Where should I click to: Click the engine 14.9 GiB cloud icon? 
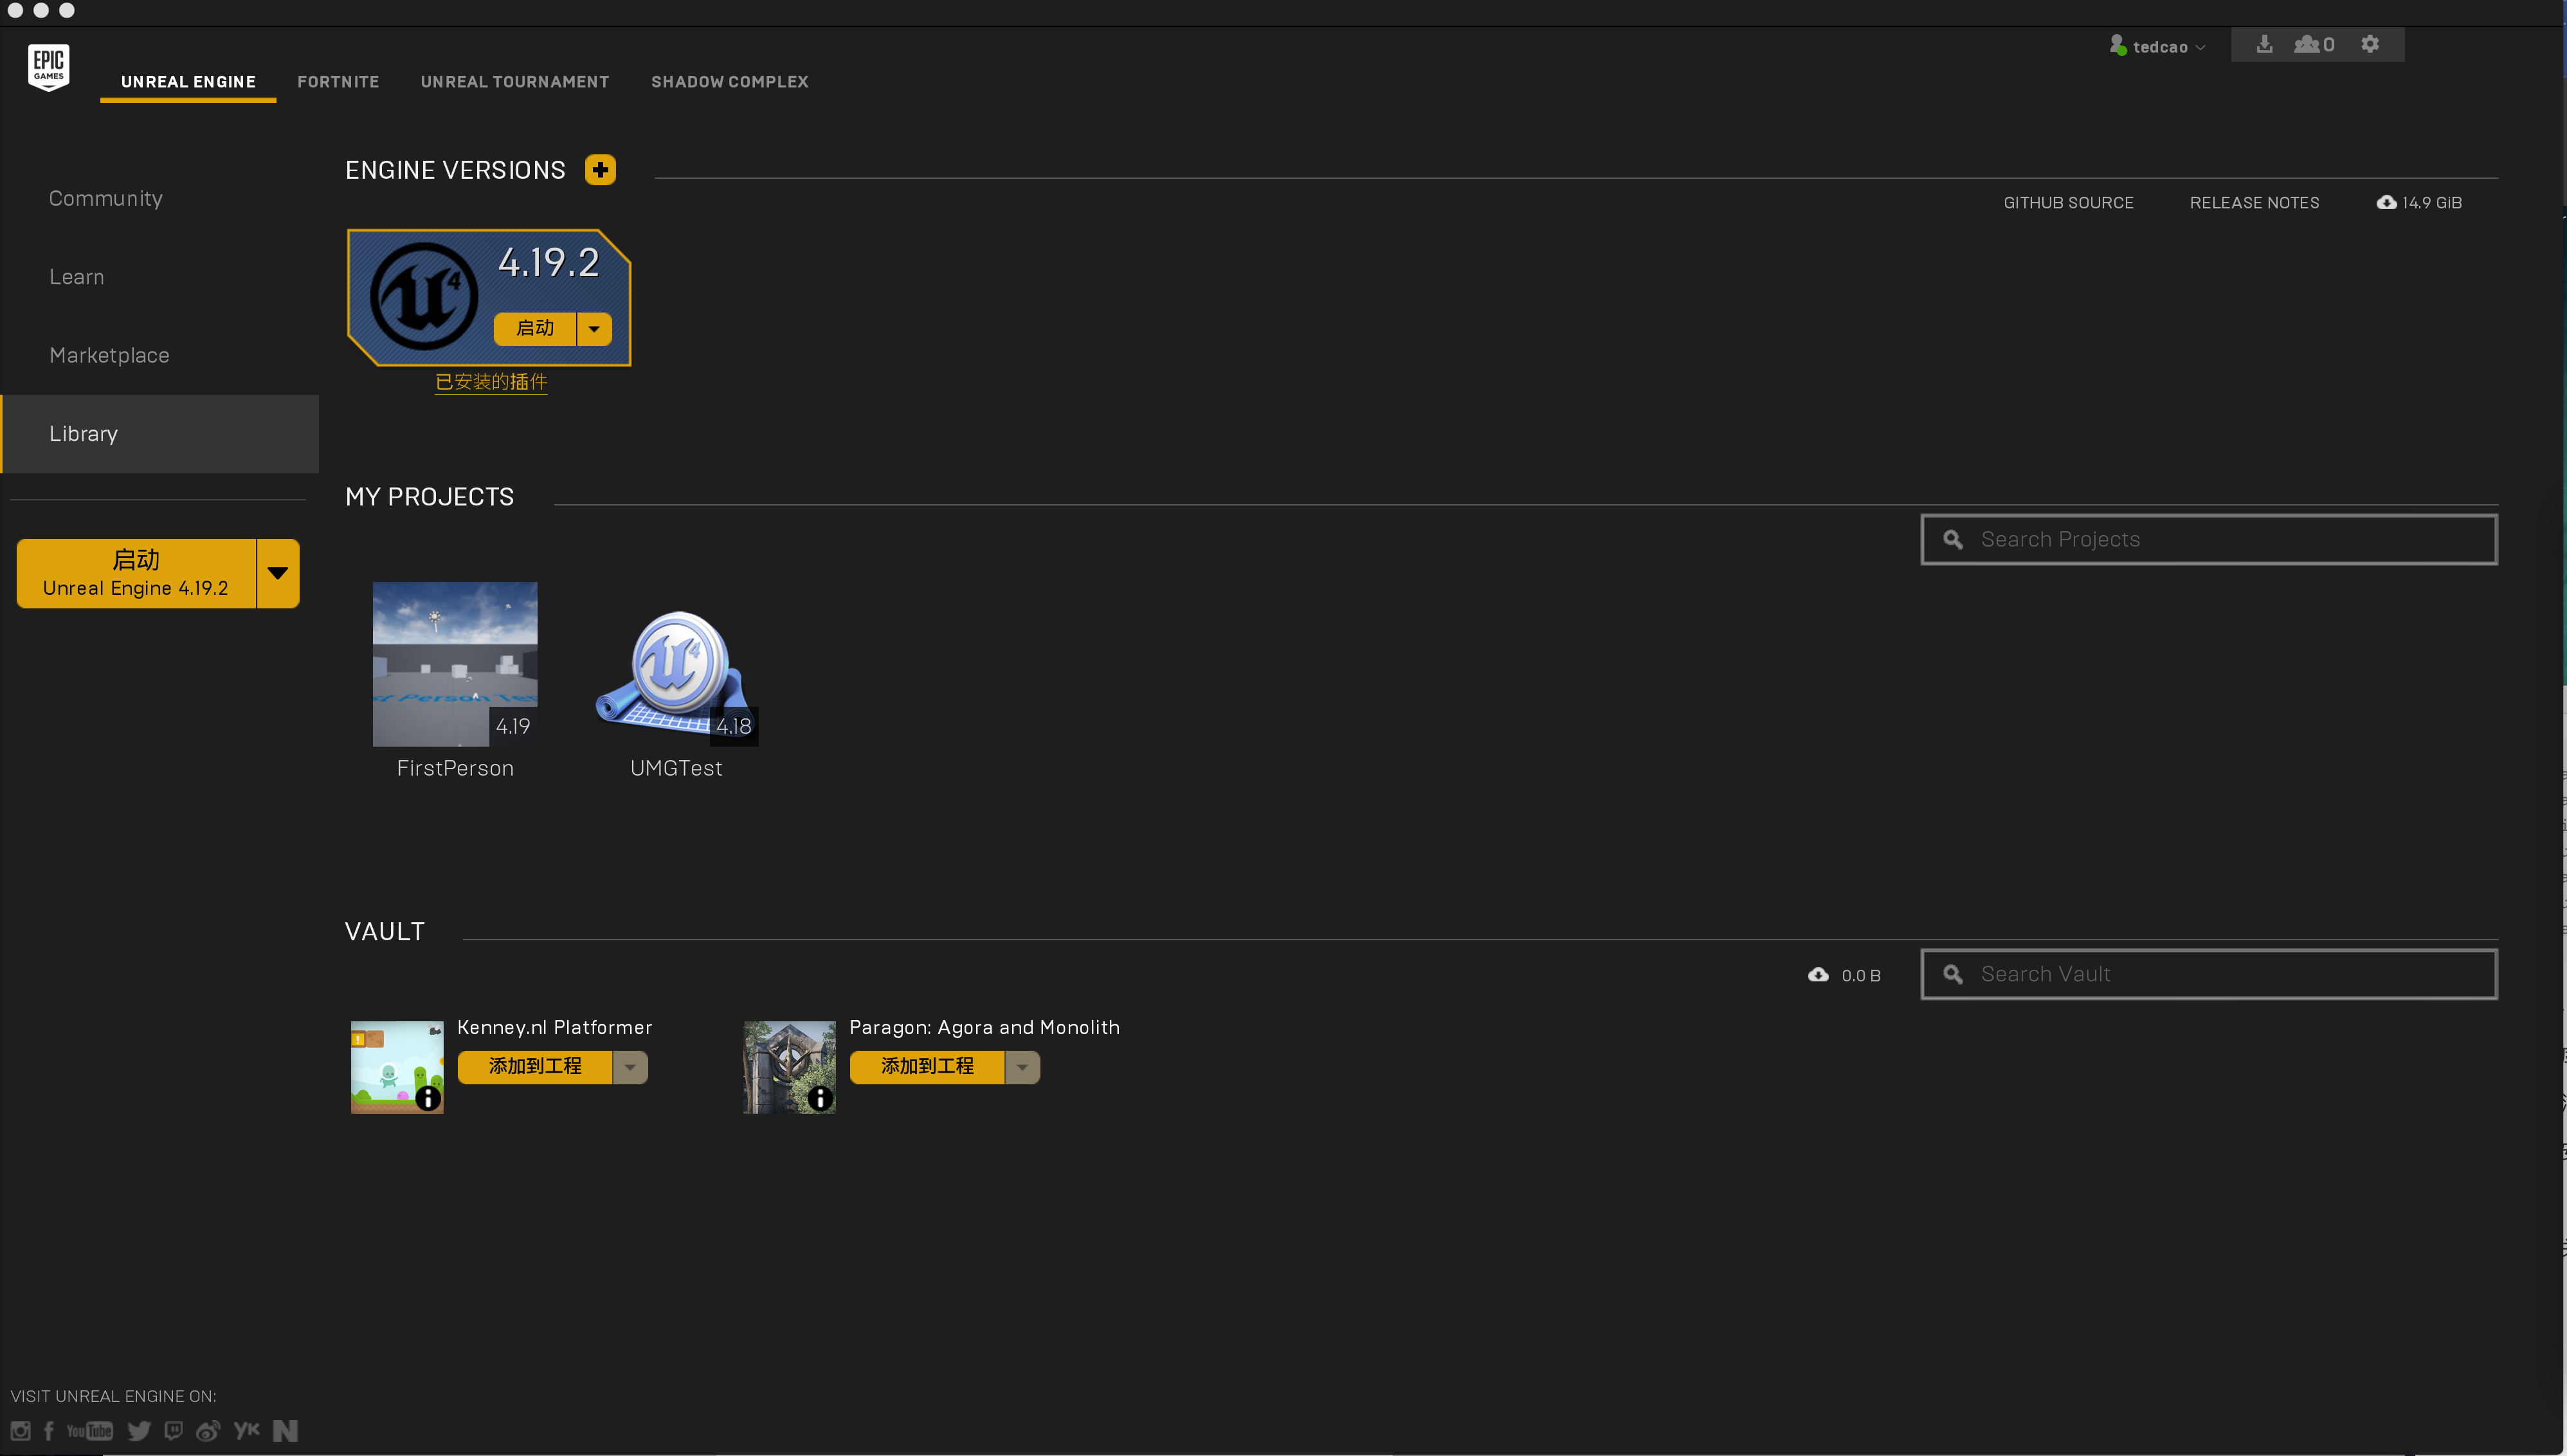click(x=2386, y=202)
